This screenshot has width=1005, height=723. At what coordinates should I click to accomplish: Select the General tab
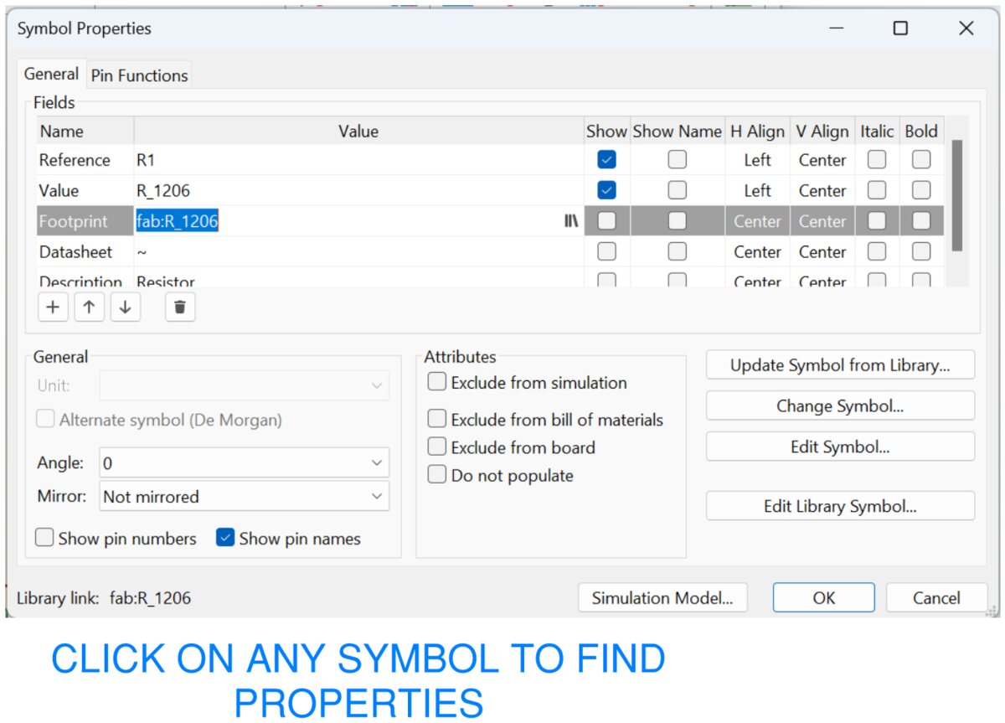click(x=51, y=75)
